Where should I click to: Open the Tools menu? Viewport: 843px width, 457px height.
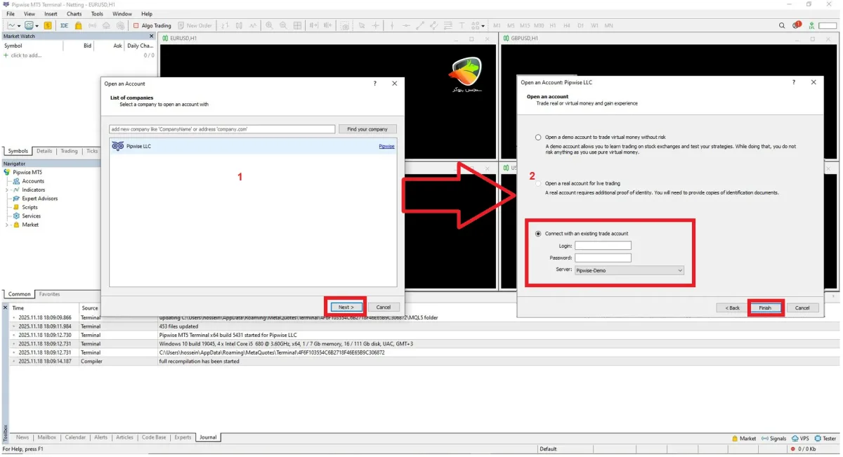coord(97,14)
